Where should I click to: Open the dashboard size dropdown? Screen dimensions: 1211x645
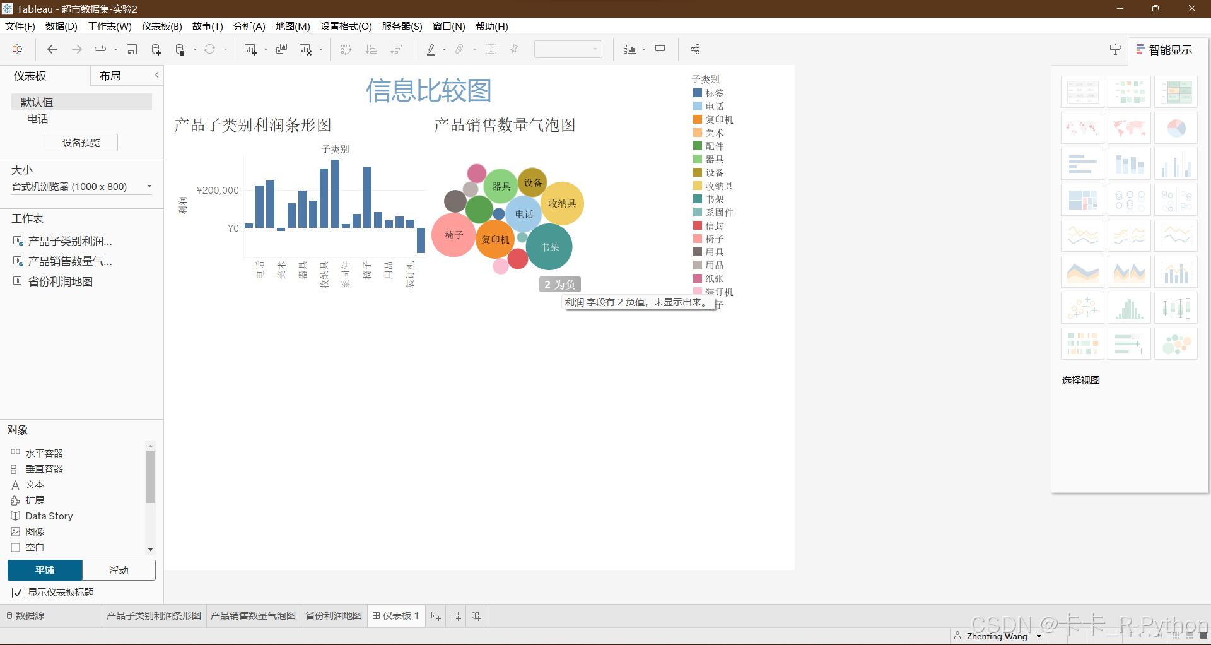coord(82,187)
